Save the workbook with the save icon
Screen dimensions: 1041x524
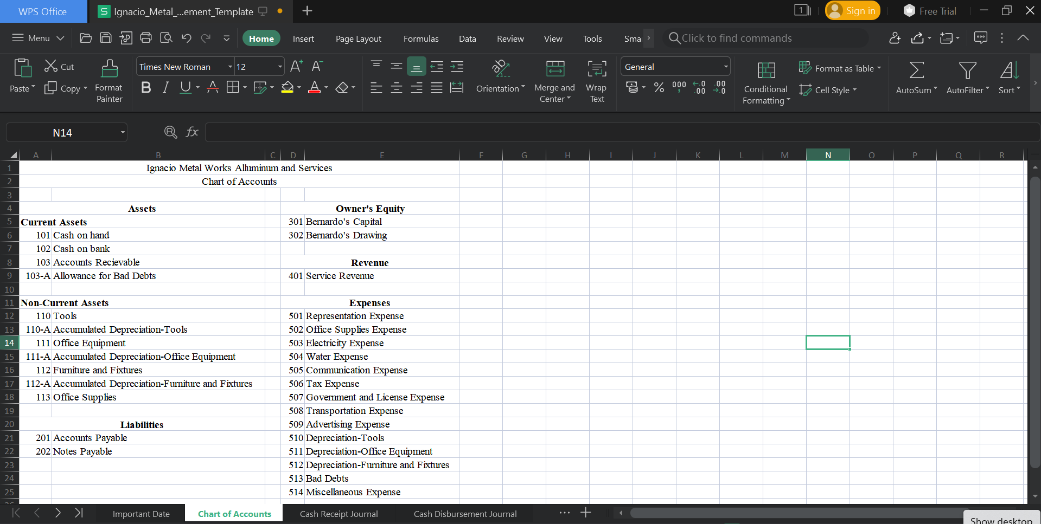(106, 38)
